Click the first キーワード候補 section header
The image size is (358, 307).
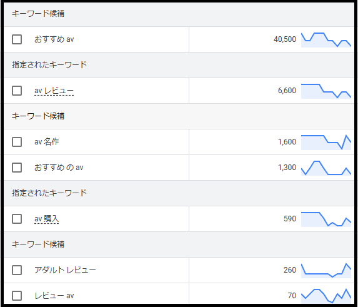[179, 14]
